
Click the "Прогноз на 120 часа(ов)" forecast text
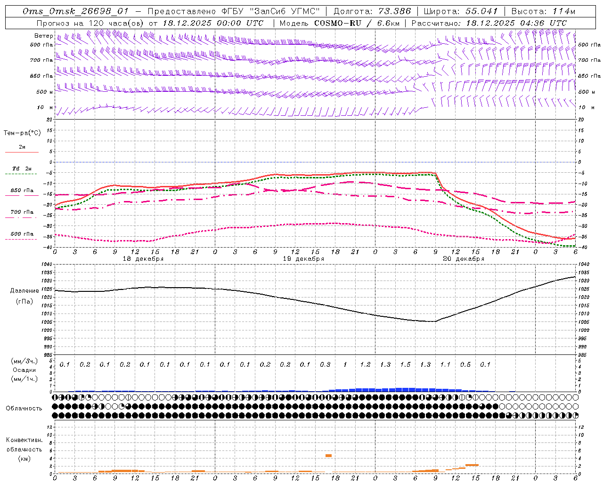pyautogui.click(x=91, y=23)
